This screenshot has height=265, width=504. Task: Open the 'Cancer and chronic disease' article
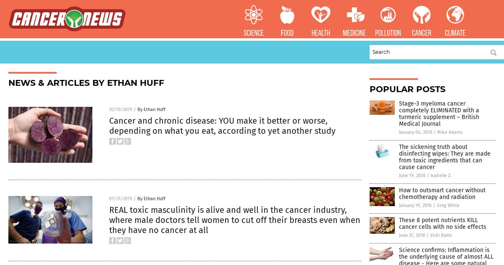pos(222,126)
